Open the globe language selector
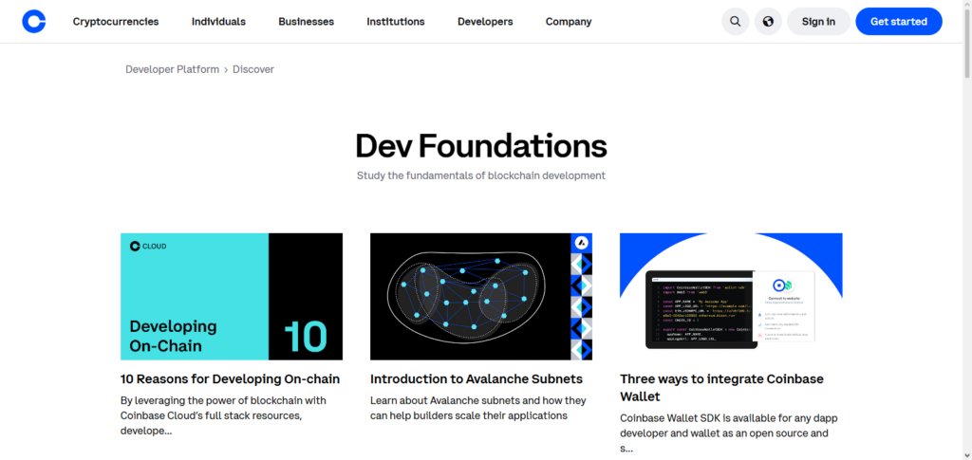The height and width of the screenshot is (460, 972). [x=768, y=22]
